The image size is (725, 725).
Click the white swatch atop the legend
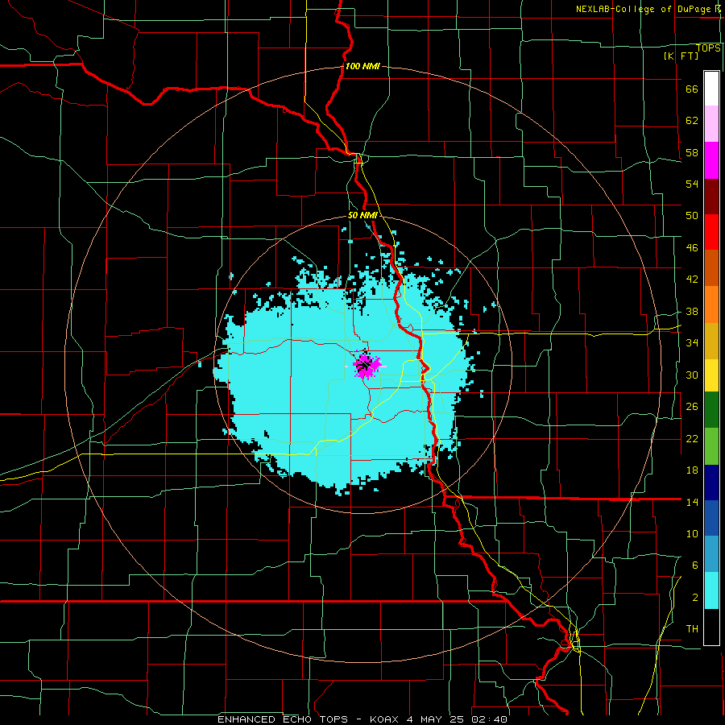(711, 89)
